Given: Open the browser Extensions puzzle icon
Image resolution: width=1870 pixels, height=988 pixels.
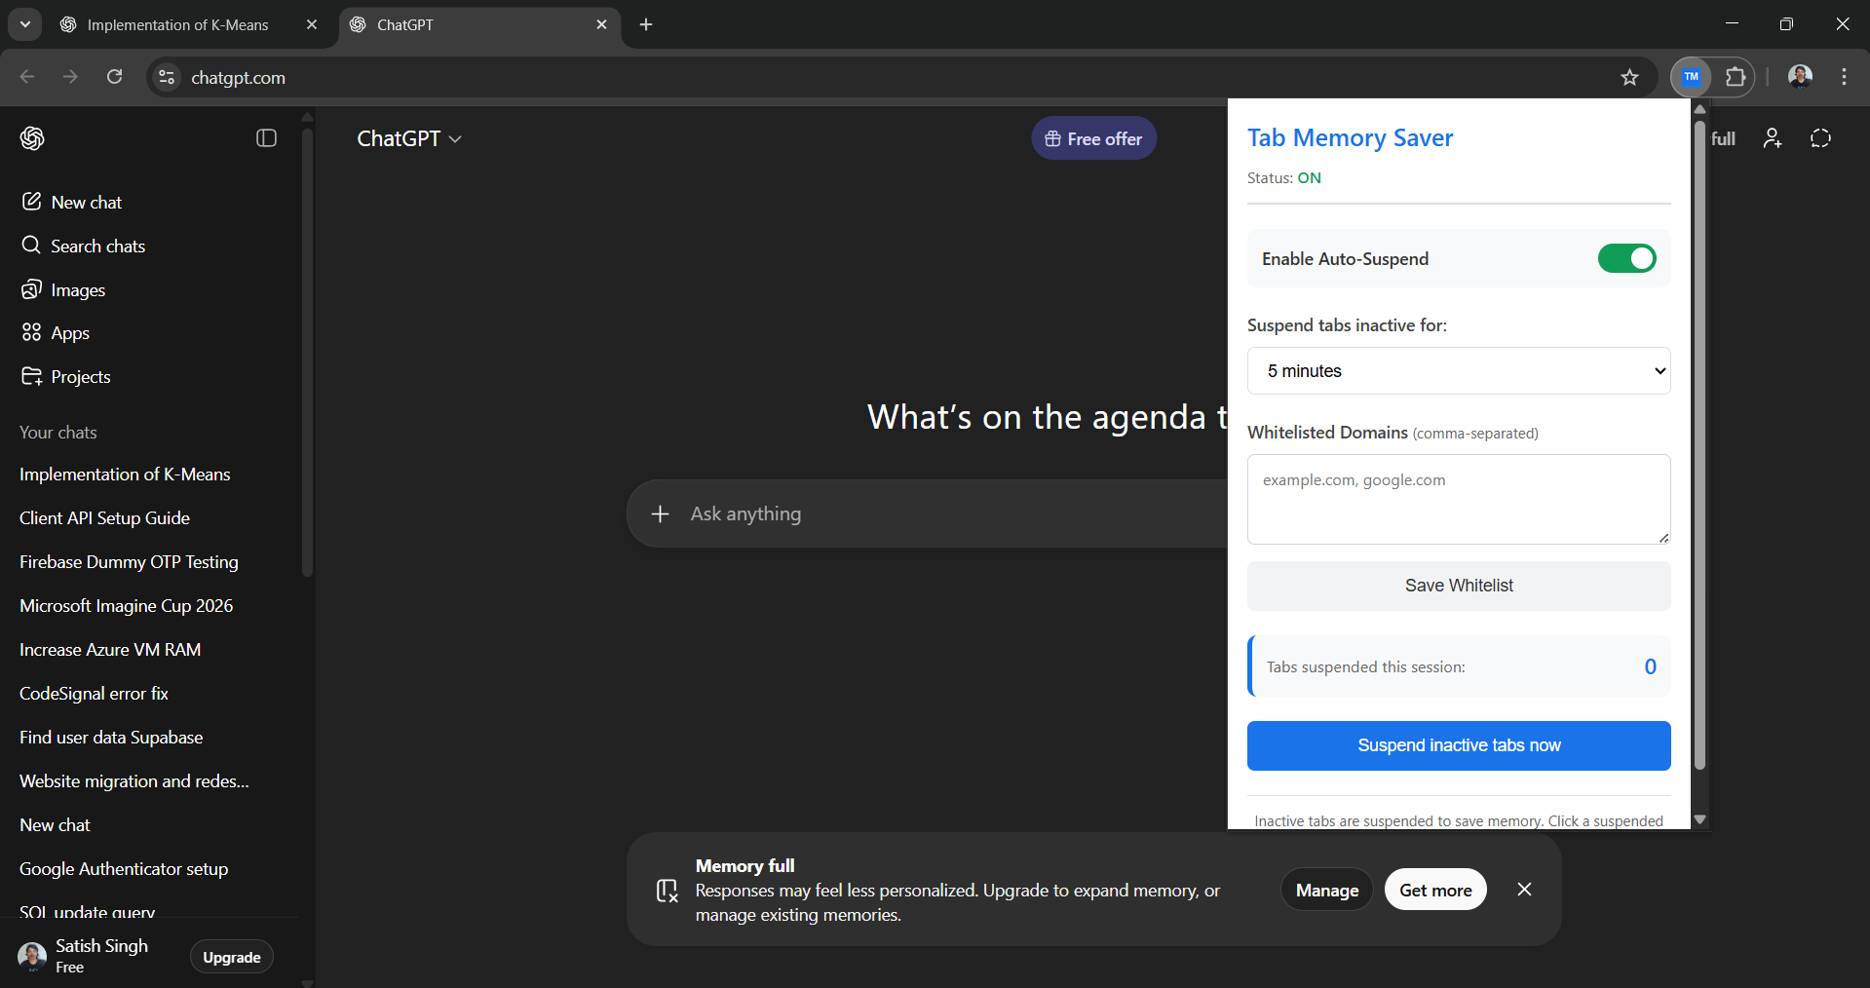Looking at the screenshot, I should (1736, 77).
